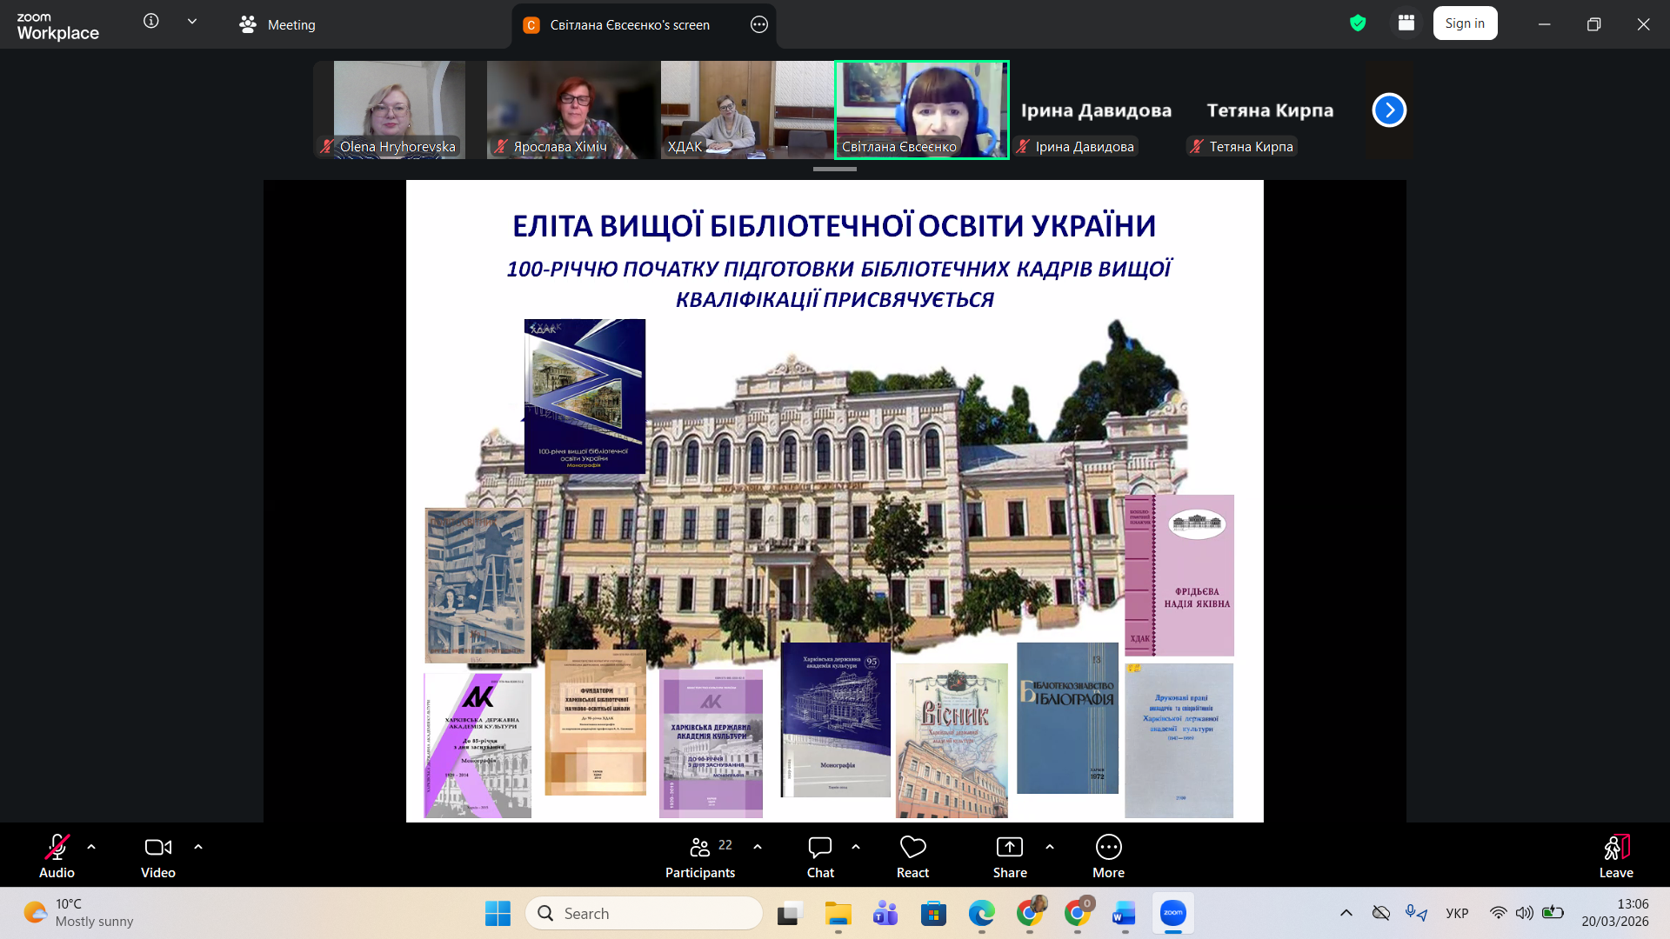This screenshot has width=1670, height=939.
Task: Expand the audio options chevron
Action: (x=90, y=846)
